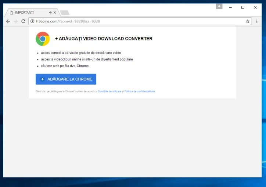266x187 pixels.
Task: Click the 'acces la videoclipuri online' bullet
Action: (x=87, y=59)
